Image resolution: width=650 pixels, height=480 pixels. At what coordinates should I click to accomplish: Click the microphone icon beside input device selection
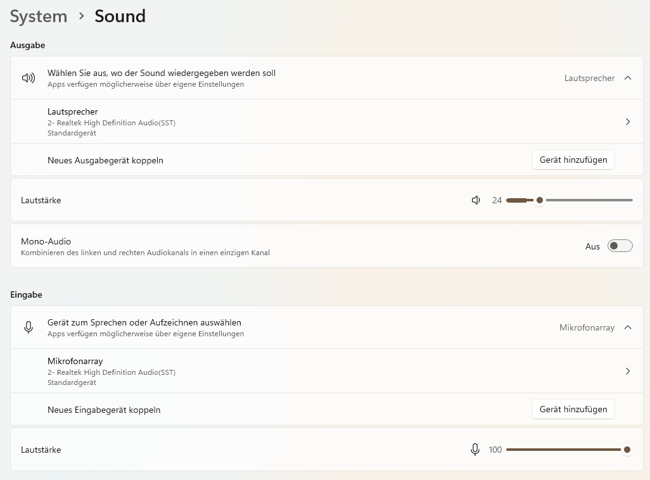[28, 327]
